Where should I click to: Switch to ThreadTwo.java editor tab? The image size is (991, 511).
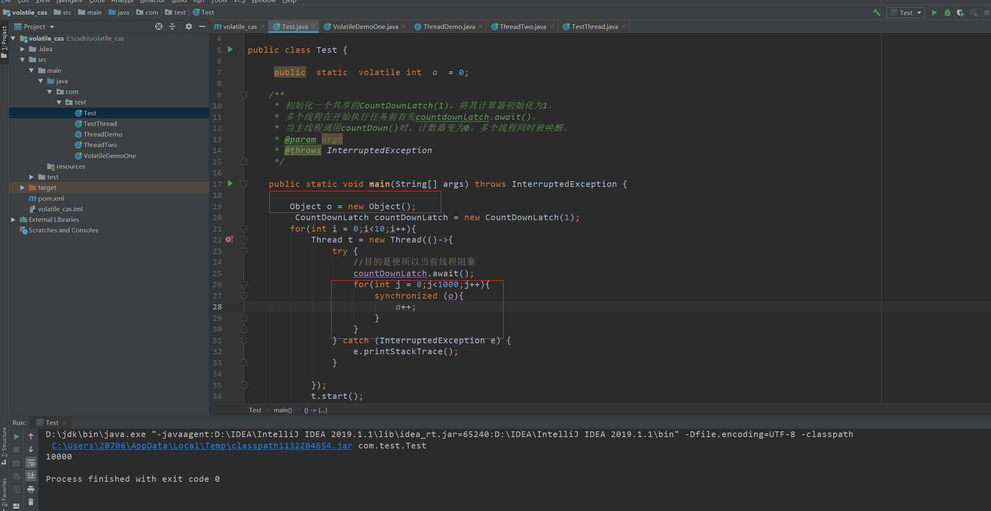522,26
